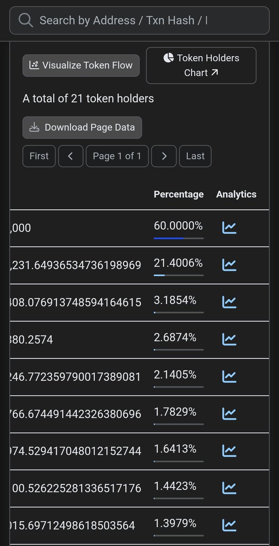This screenshot has height=546, width=279.
Task: Click quantity ending 015.69712498618503564
Action: [x=73, y=526]
